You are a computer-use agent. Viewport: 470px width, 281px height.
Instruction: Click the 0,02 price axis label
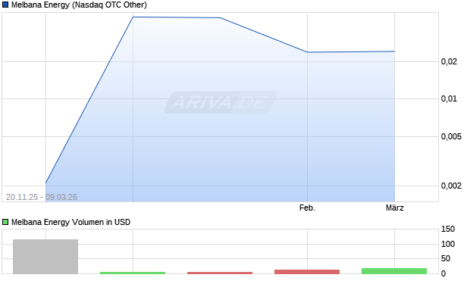(x=449, y=61)
